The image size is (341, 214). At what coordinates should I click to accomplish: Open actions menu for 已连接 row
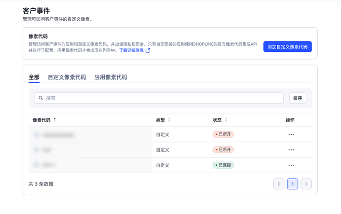point(291,165)
